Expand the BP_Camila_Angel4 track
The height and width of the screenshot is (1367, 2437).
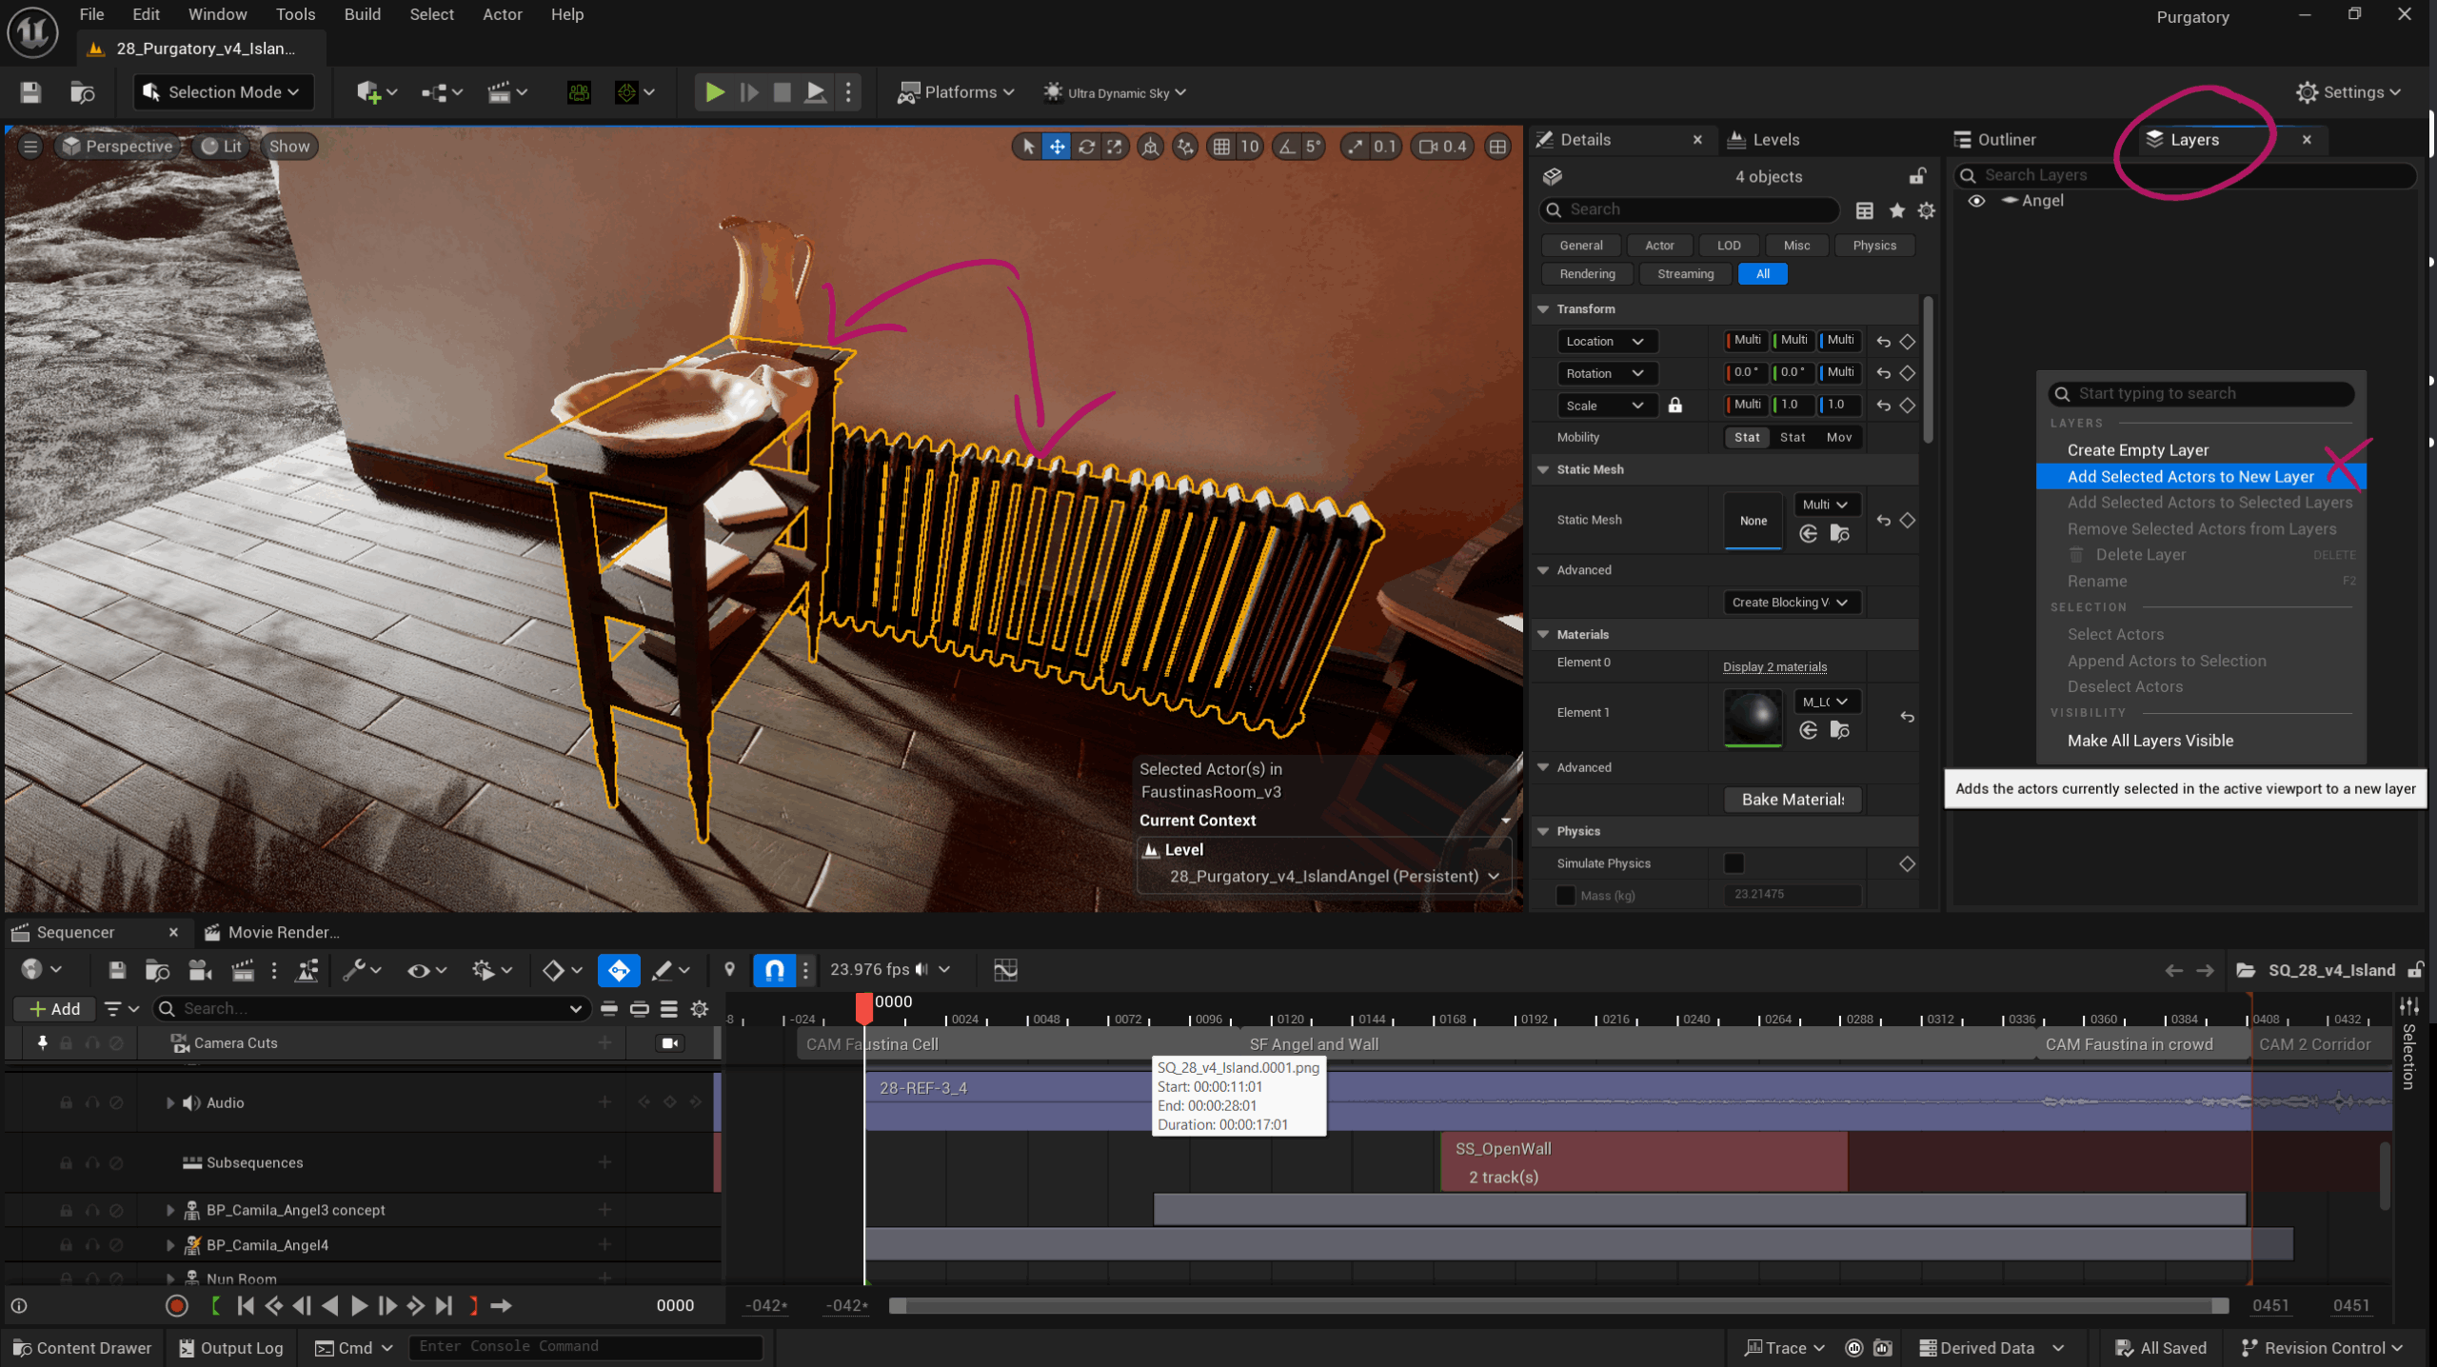tap(170, 1245)
